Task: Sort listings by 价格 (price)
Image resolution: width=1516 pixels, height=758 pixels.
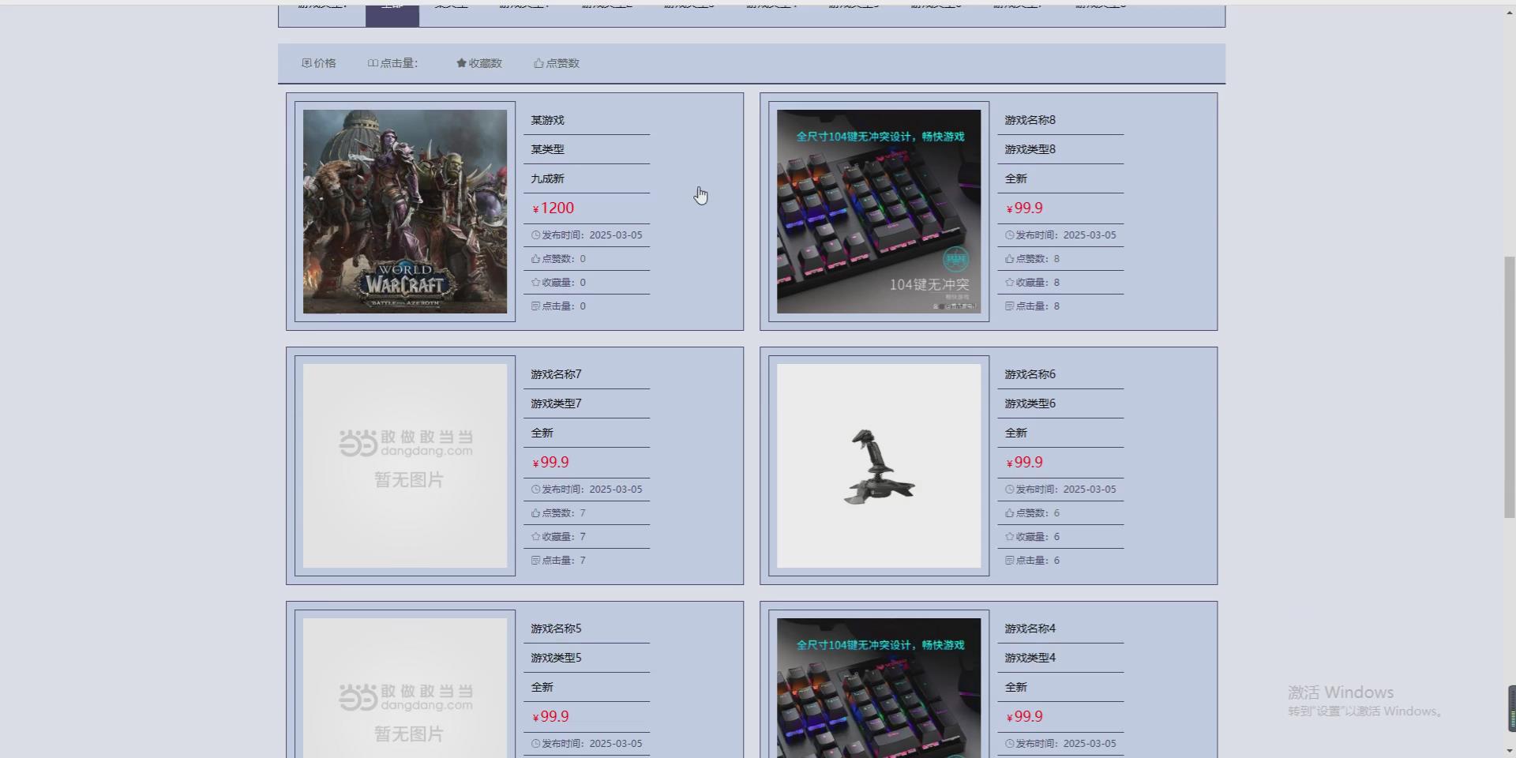Action: (x=319, y=63)
